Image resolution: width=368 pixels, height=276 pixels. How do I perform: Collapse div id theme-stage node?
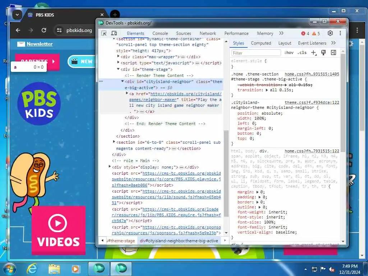pyautogui.click(x=118, y=69)
